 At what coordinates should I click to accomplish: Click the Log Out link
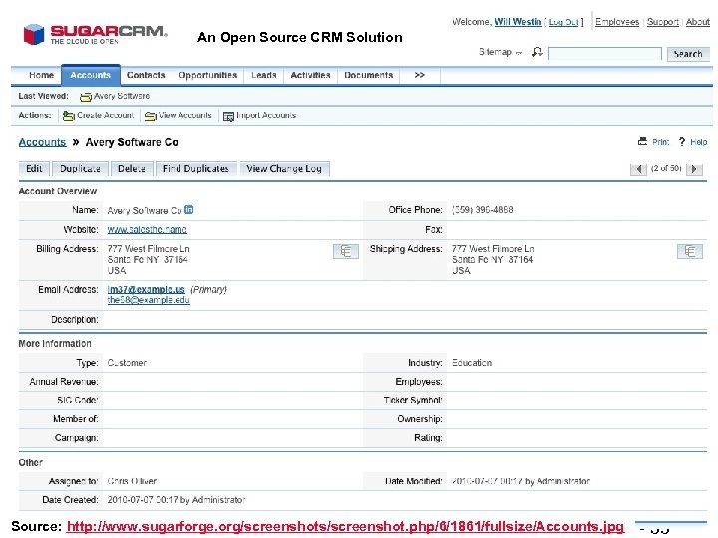tap(563, 22)
